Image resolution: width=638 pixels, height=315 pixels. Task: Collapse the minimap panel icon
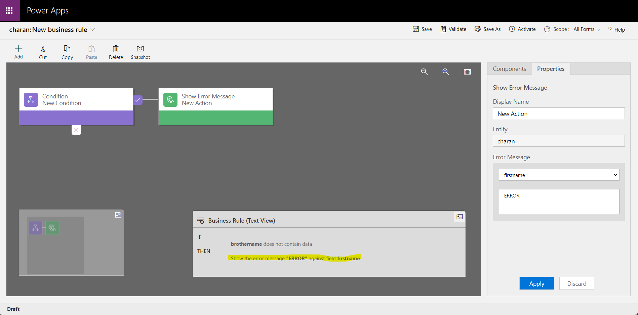coord(118,215)
